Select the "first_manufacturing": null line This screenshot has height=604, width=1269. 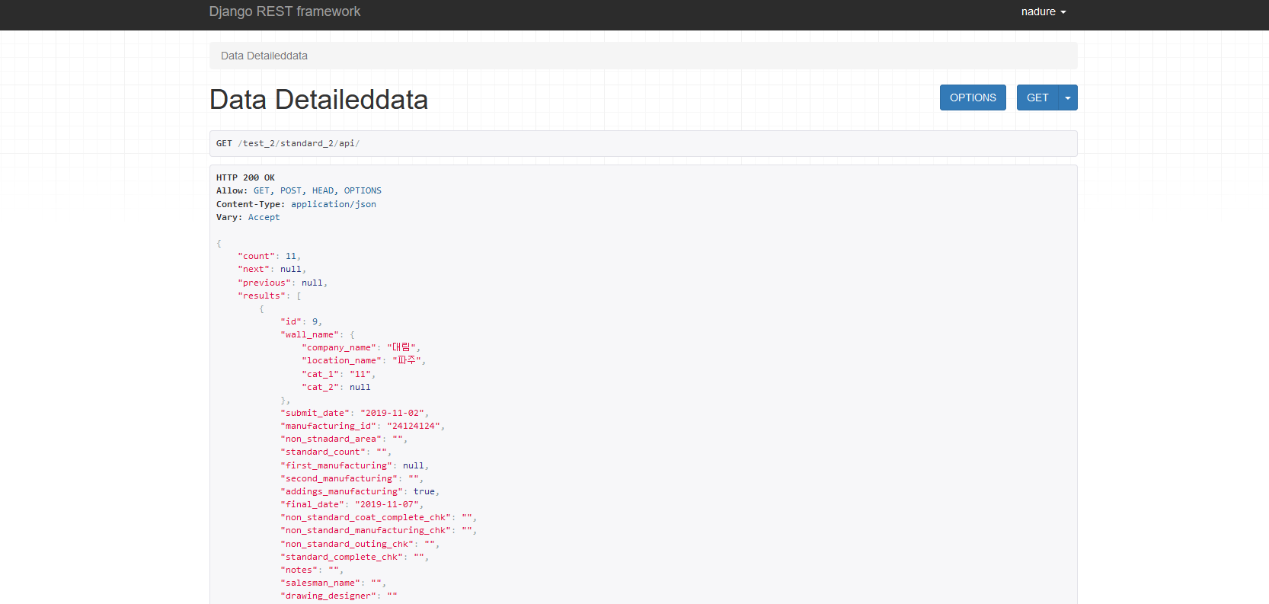tap(354, 465)
